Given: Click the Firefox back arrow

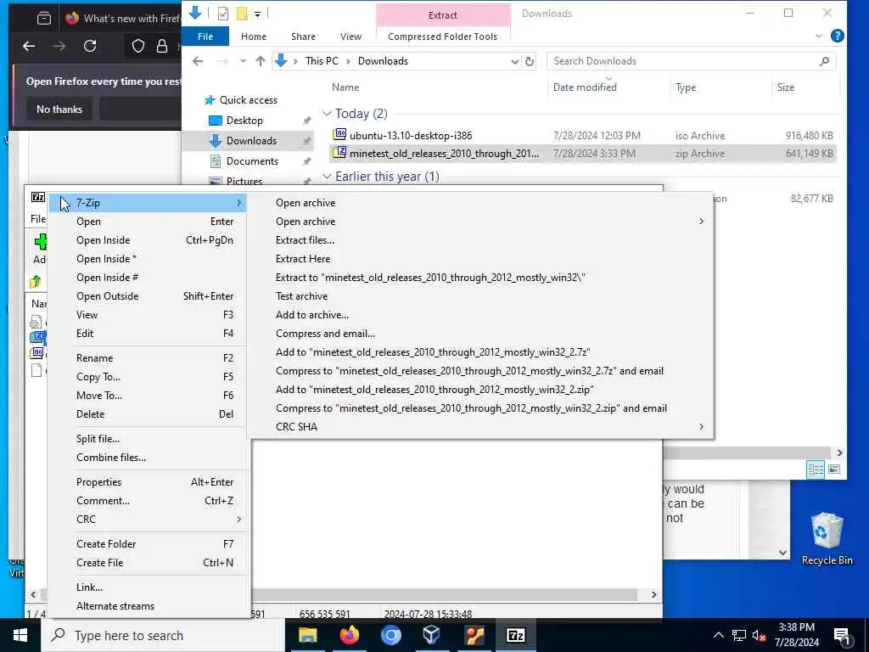Looking at the screenshot, I should 29,46.
